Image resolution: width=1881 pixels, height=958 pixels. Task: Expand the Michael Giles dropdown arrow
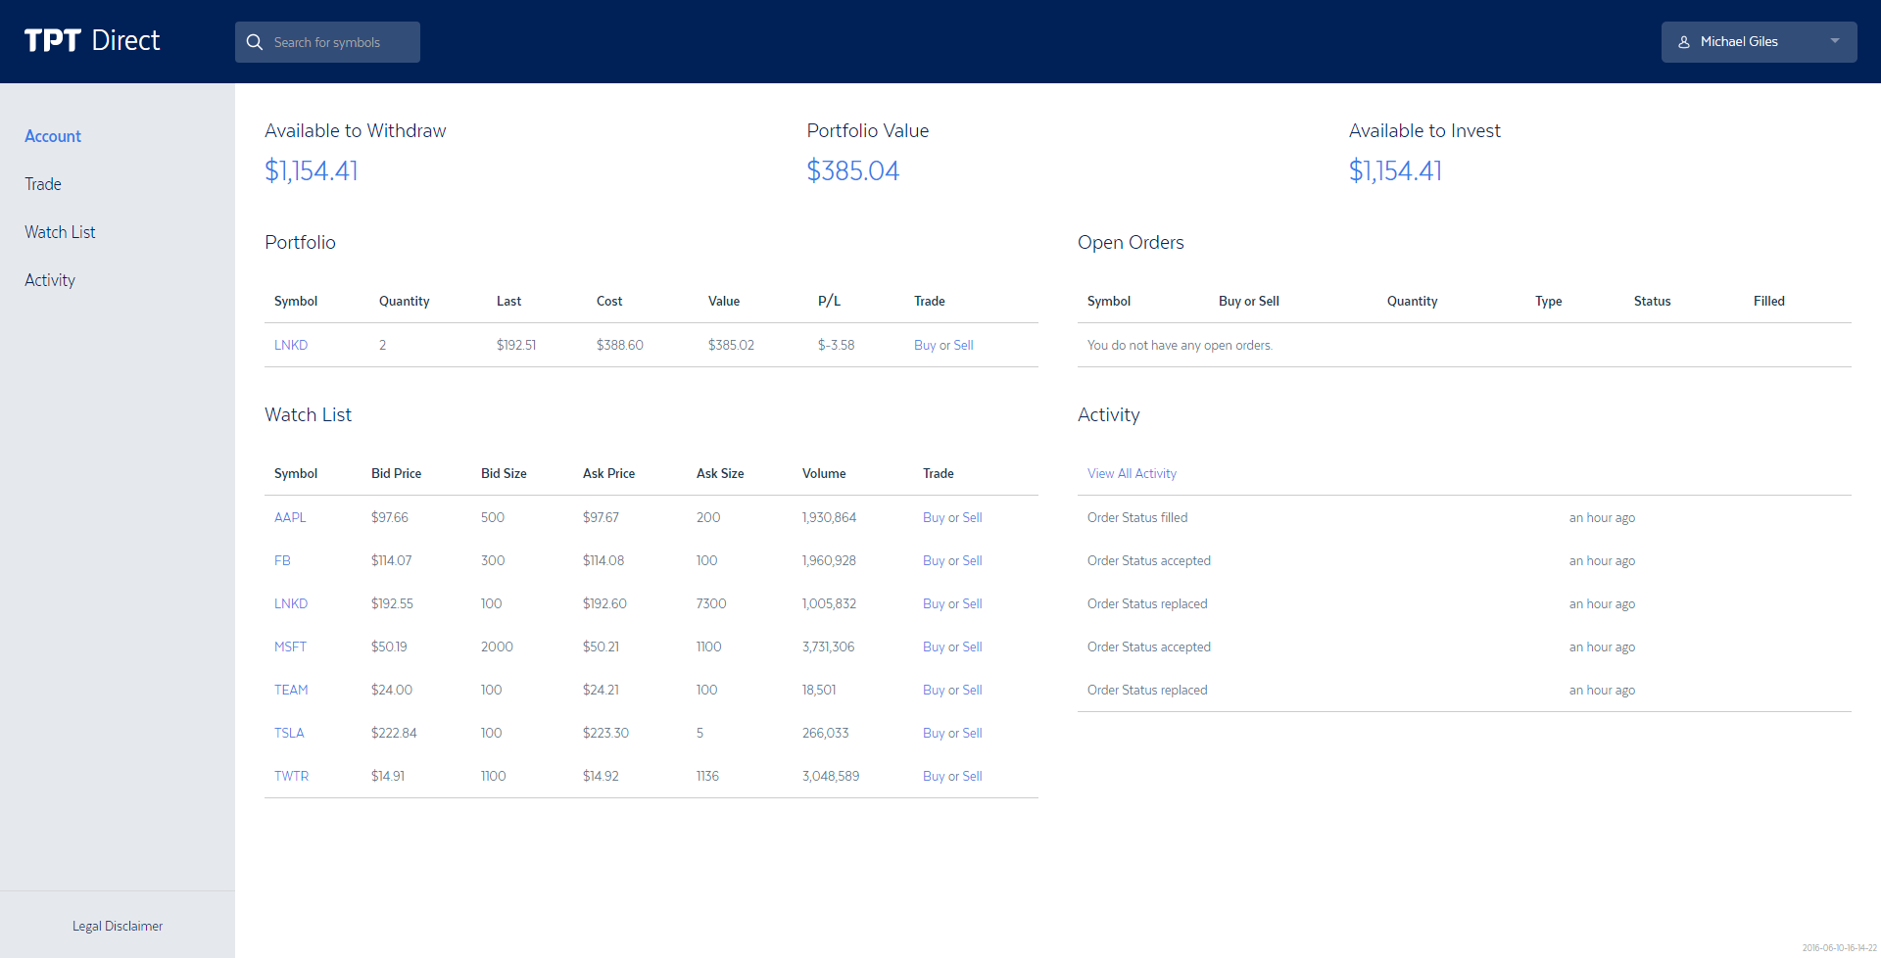click(1835, 41)
